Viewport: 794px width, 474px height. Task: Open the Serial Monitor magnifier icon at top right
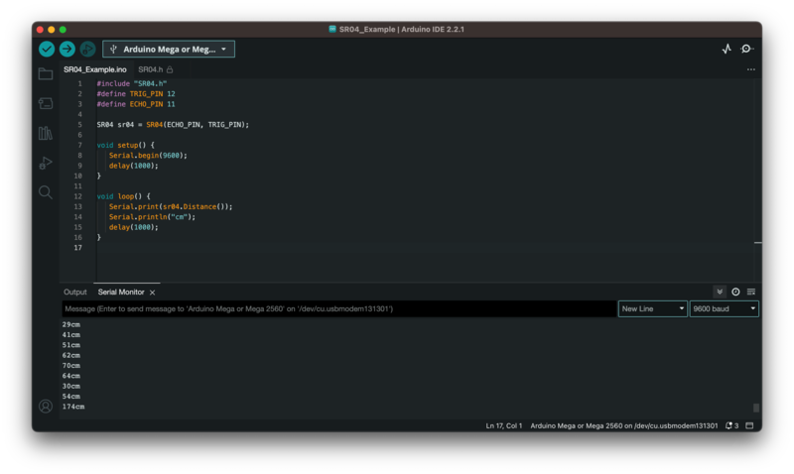746,49
